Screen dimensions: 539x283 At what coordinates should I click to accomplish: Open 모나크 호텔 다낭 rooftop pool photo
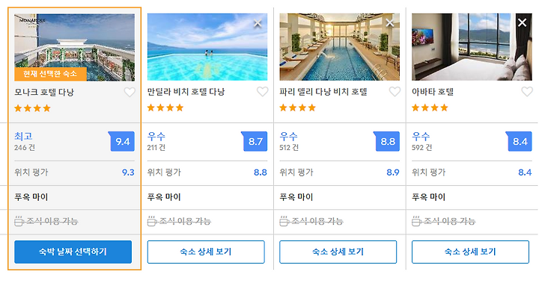pos(75,47)
